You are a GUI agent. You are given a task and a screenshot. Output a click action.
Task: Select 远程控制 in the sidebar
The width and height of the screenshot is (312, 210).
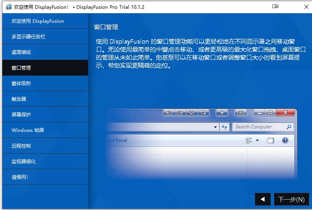coord(45,146)
